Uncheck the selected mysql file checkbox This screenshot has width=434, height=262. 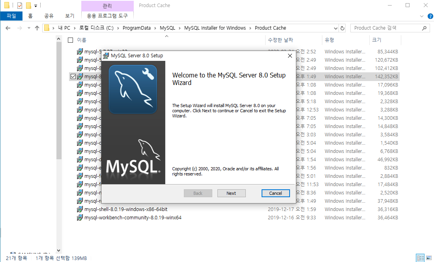73,77
